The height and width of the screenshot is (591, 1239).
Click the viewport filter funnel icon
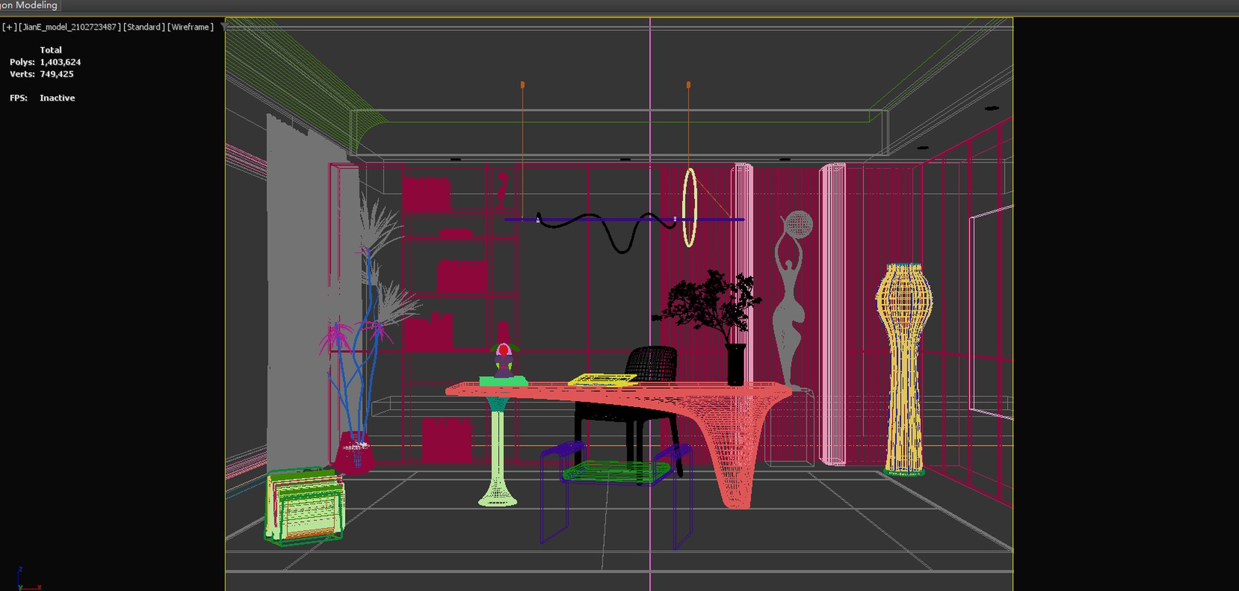tap(223, 27)
